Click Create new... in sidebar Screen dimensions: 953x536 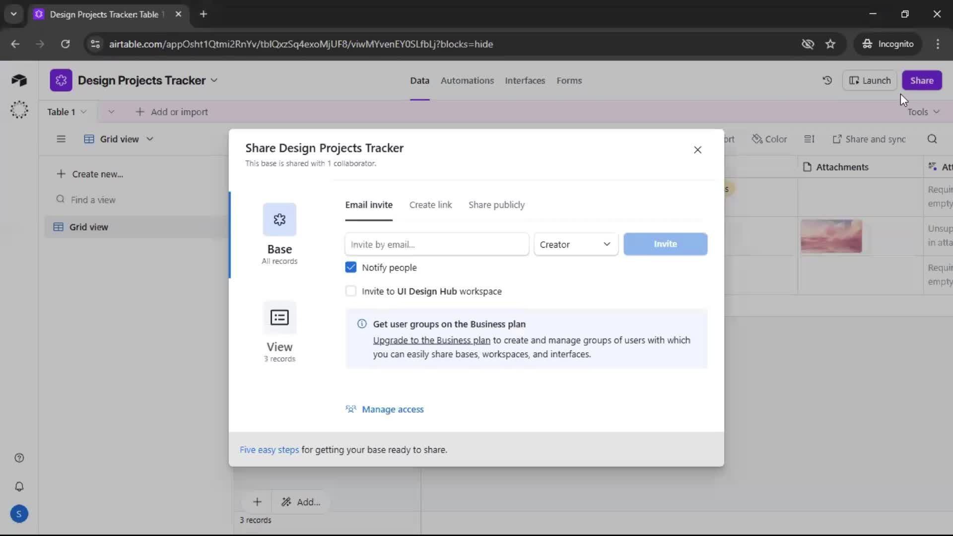pos(90,174)
